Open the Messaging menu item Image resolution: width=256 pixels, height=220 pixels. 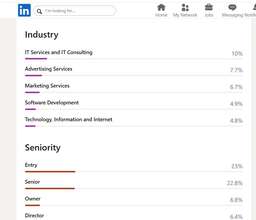pyautogui.click(x=232, y=10)
